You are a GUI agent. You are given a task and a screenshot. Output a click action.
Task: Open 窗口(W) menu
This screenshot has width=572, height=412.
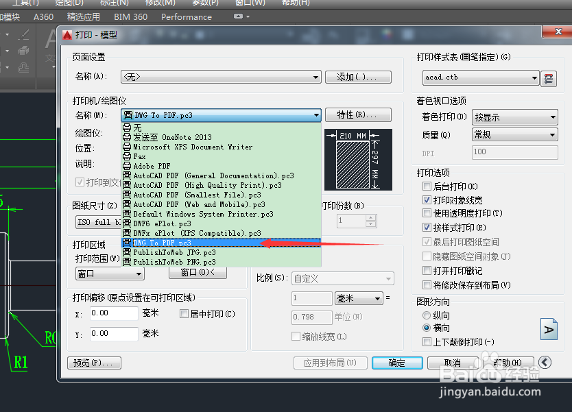tap(250, 3)
